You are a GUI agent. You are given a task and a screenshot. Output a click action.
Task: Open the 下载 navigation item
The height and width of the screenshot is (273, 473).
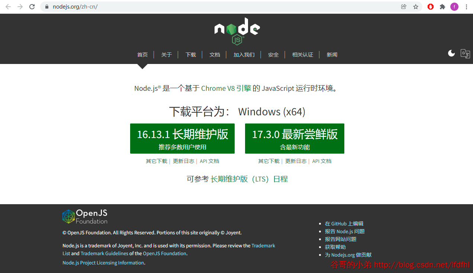tap(191, 55)
